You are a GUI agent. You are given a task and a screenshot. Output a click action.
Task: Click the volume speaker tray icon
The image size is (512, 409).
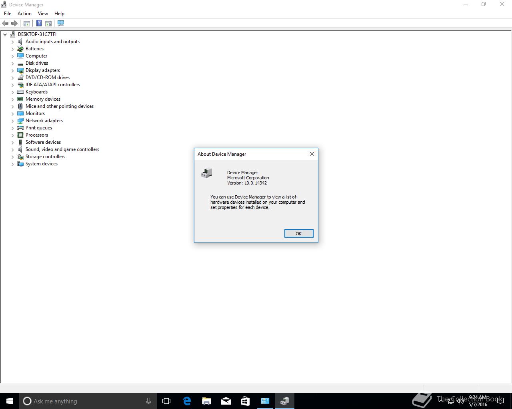460,401
